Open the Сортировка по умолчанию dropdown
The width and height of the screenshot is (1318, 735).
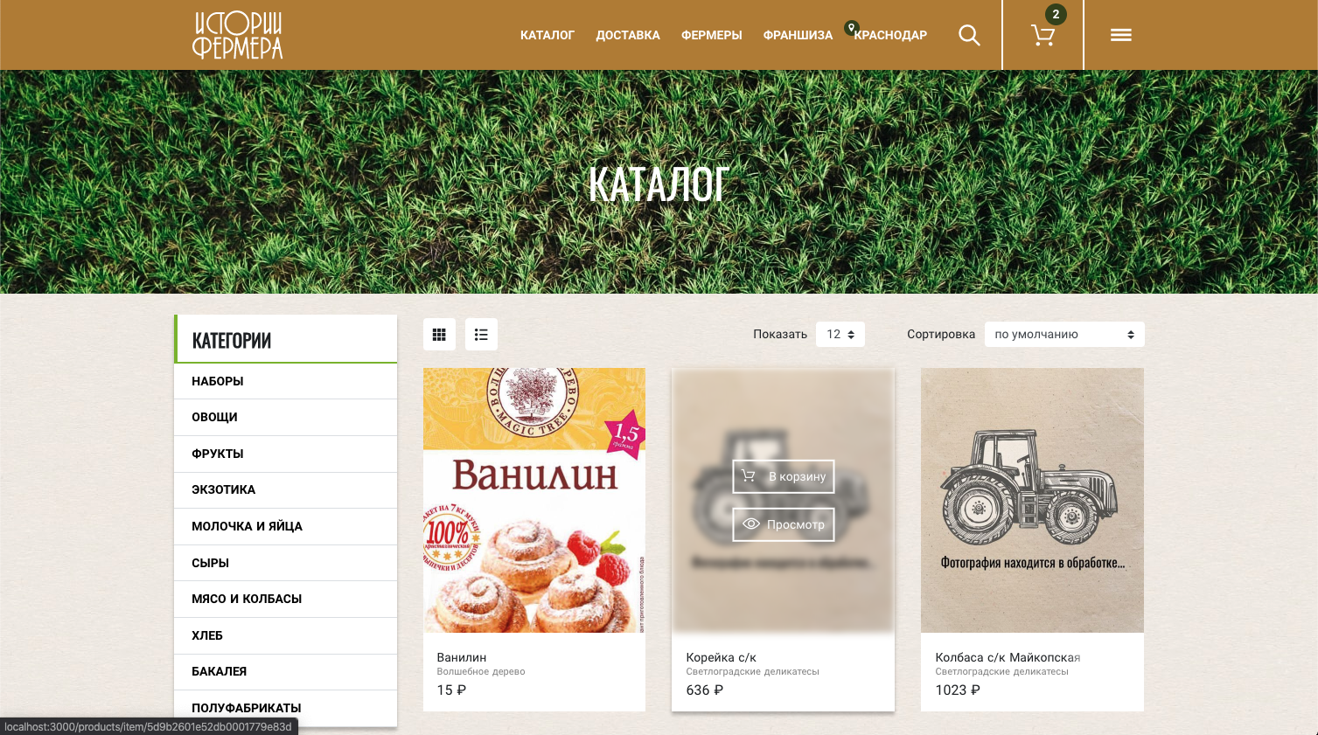[1064, 334]
